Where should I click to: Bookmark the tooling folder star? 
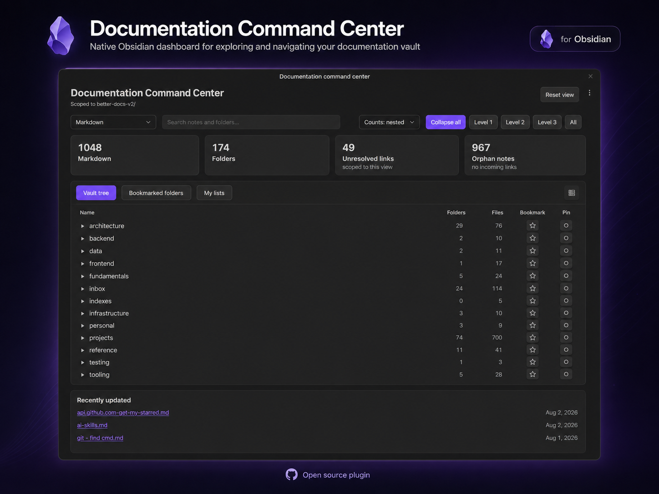coord(532,374)
